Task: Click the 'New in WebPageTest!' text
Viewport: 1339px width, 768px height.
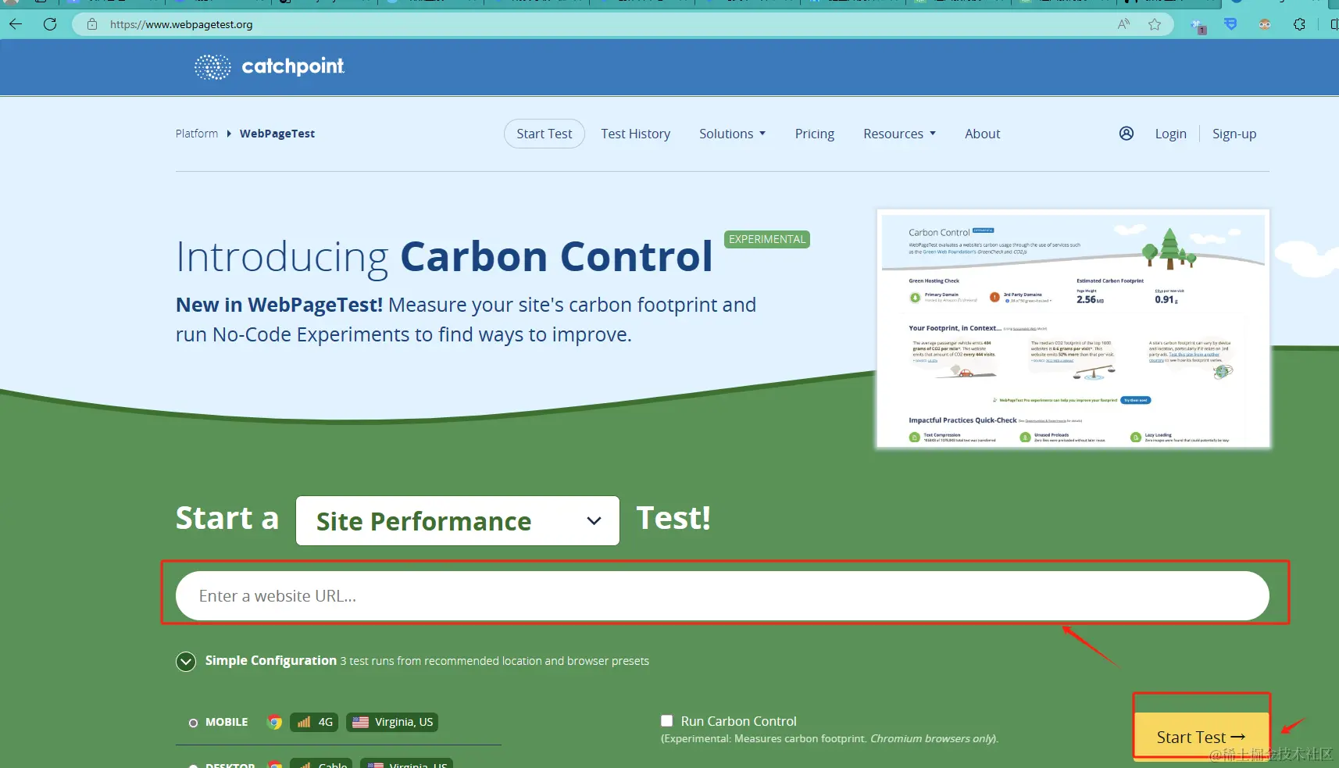Action: pos(279,305)
